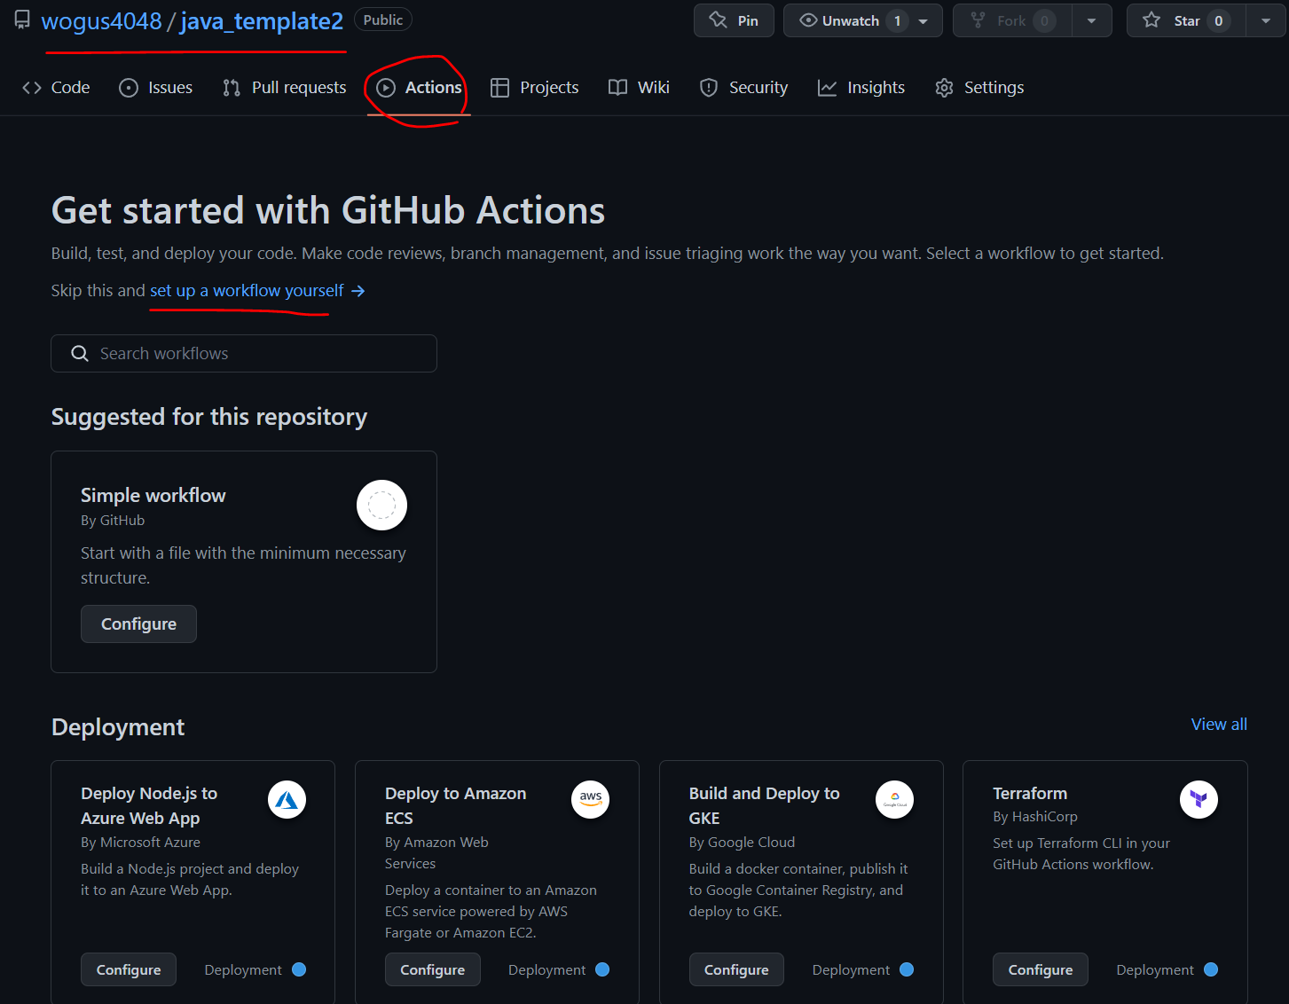Click Deployment tag on Amazon ECS card
The height and width of the screenshot is (1004, 1289).
click(559, 970)
